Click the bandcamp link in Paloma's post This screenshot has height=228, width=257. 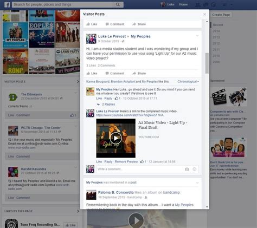point(171,192)
